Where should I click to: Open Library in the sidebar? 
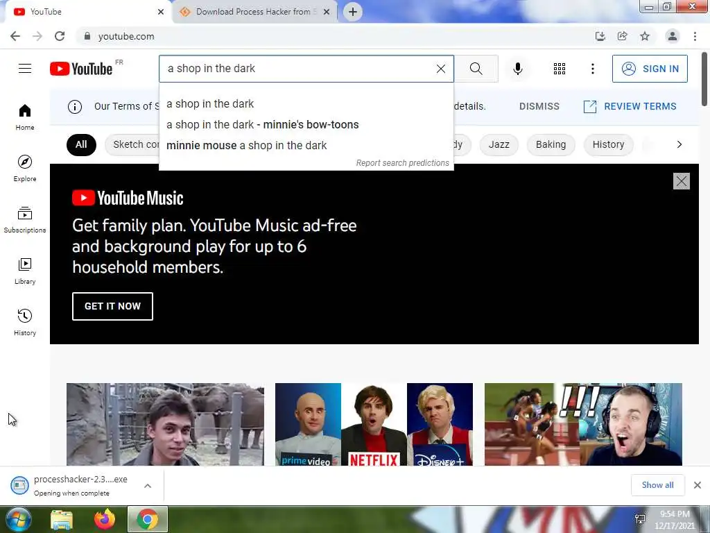coord(25,271)
